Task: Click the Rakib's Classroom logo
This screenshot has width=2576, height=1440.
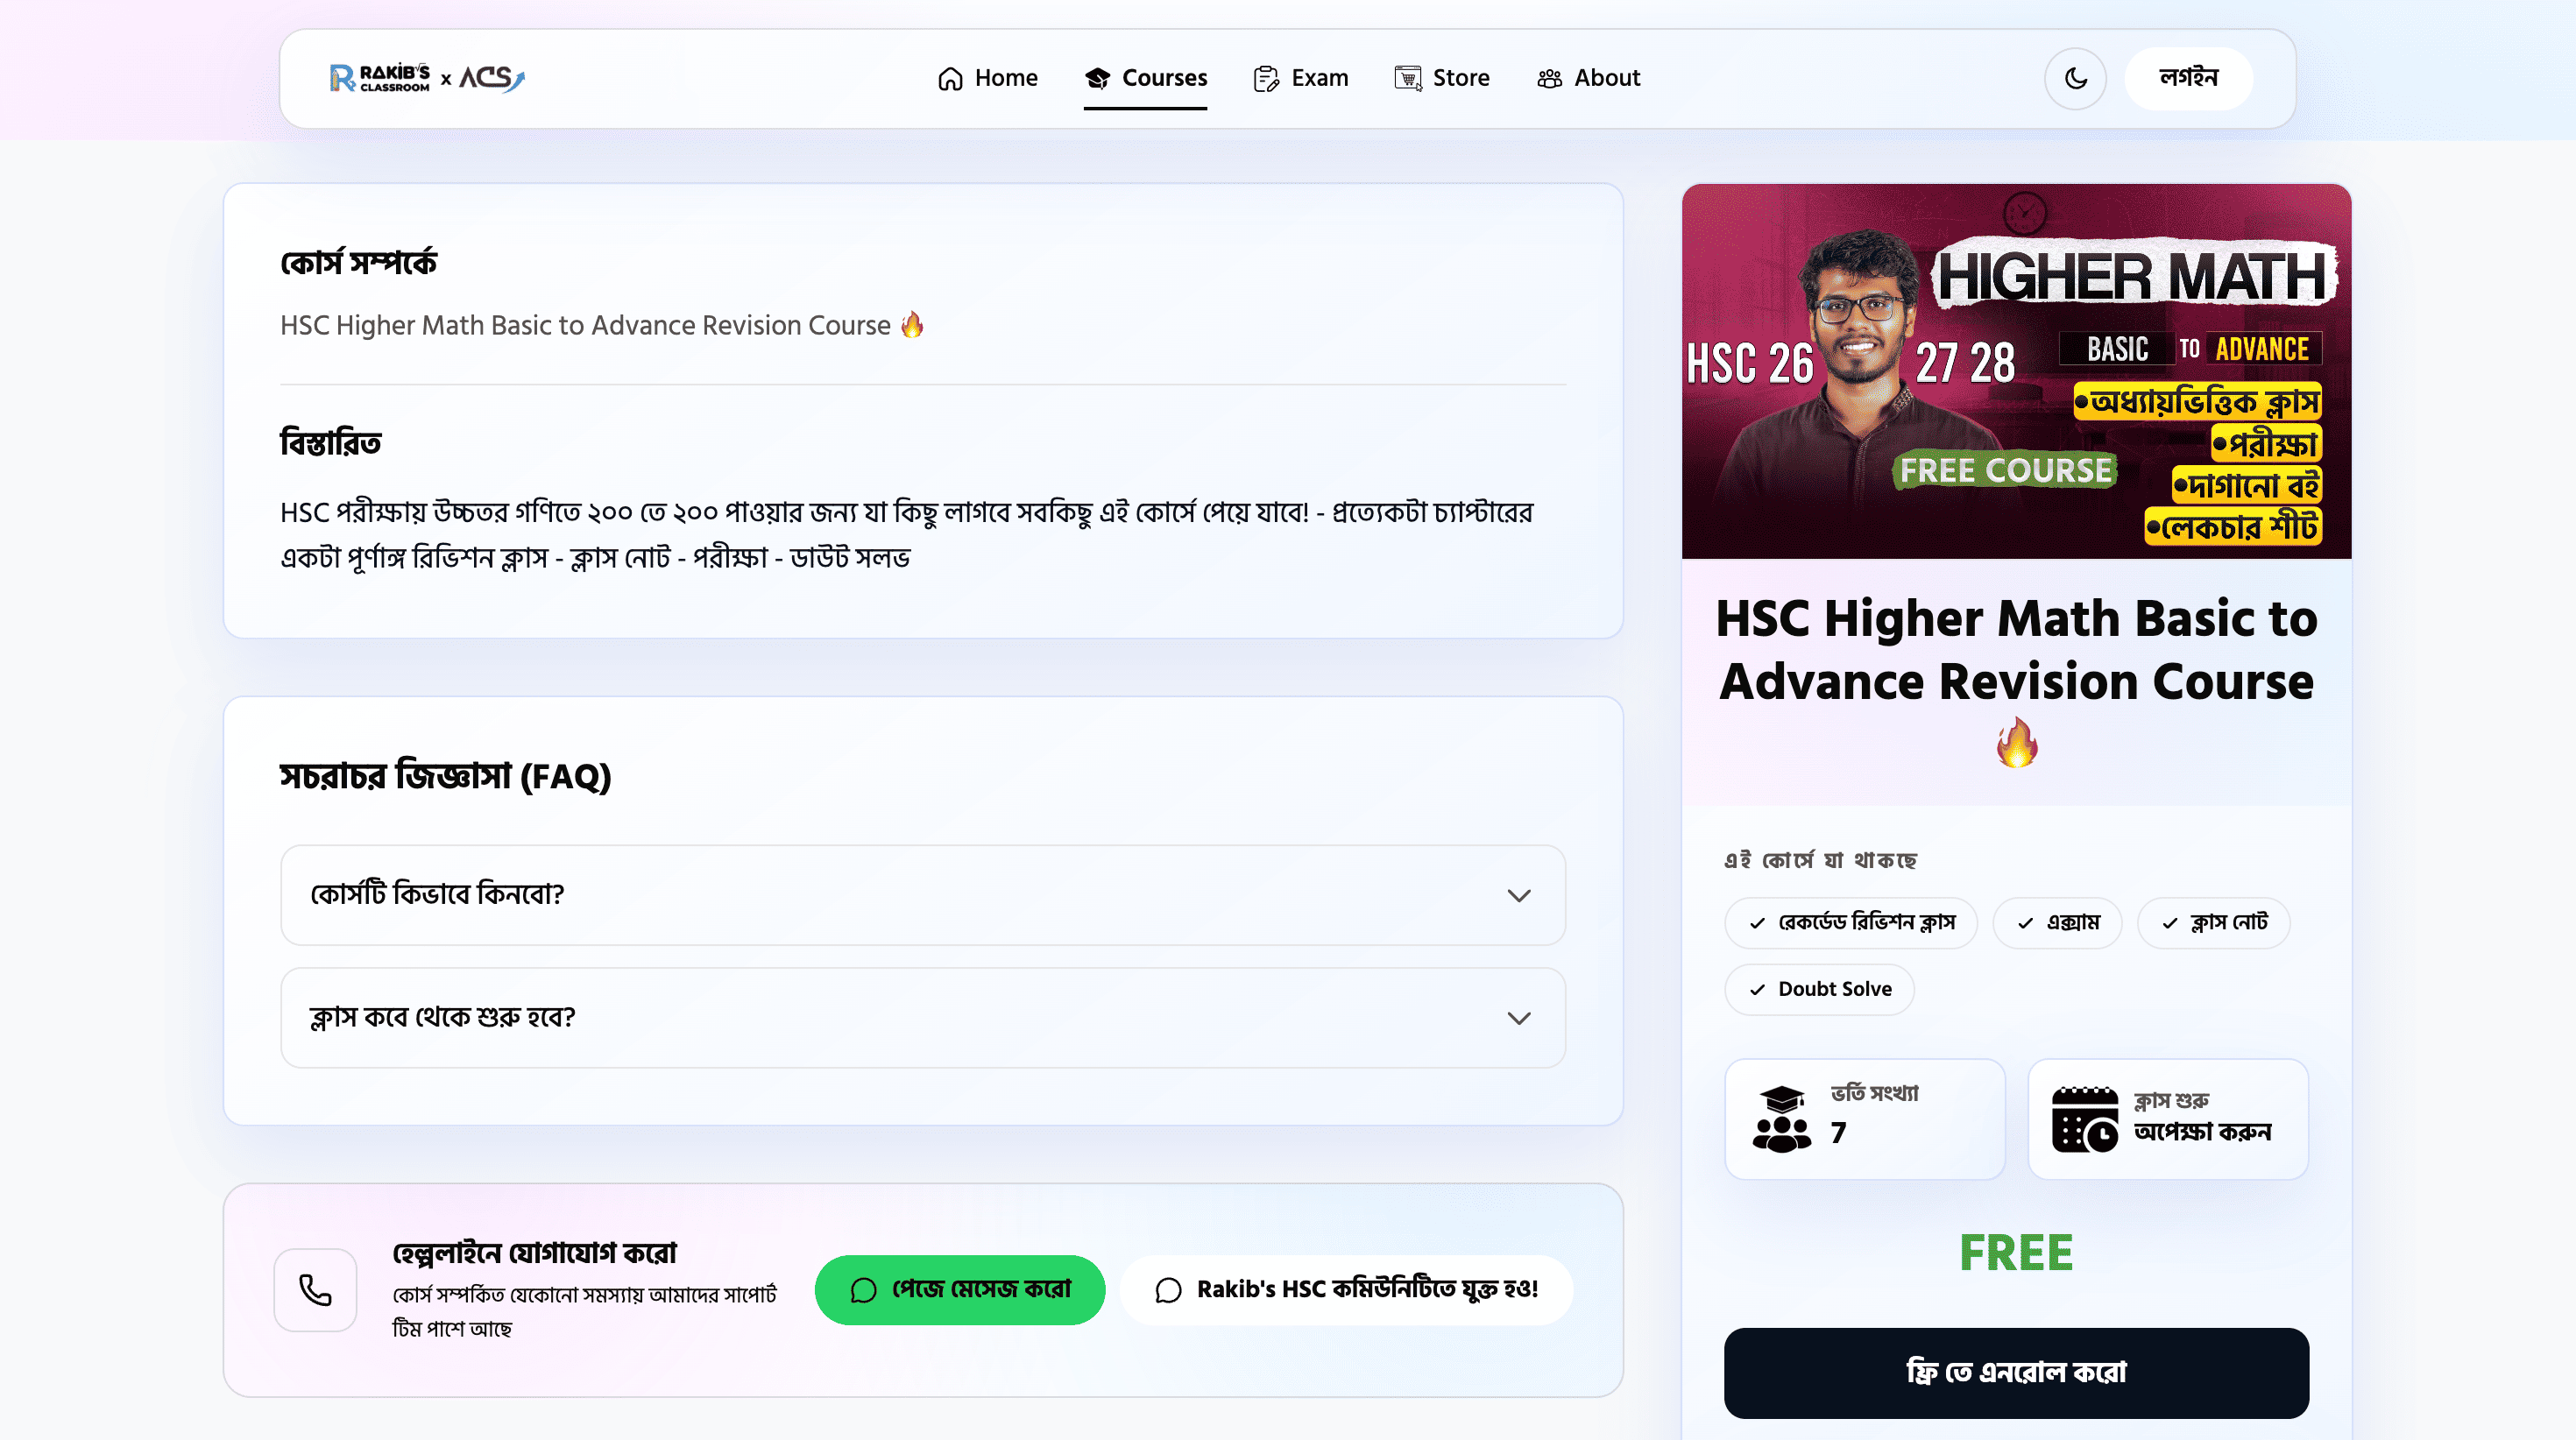Action: click(380, 78)
